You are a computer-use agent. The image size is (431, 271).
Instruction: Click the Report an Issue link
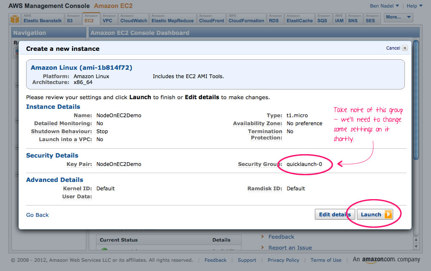click(x=290, y=248)
